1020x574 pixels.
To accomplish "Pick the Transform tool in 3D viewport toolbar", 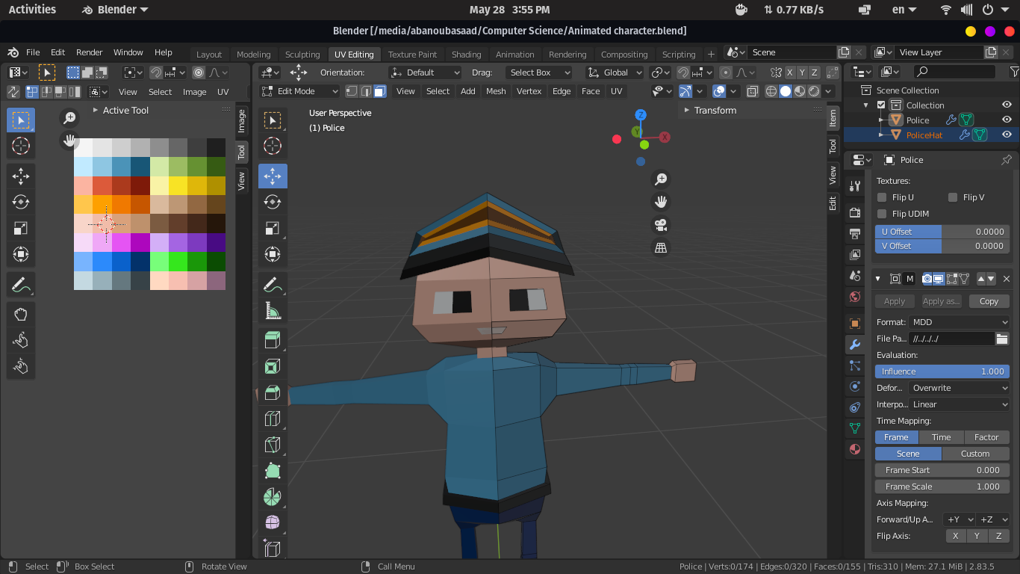I will [x=273, y=254].
